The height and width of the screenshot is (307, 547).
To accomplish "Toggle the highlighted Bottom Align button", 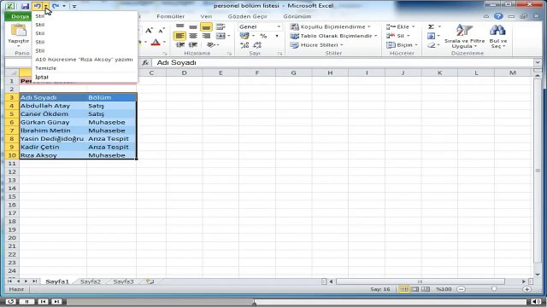I will [206, 26].
